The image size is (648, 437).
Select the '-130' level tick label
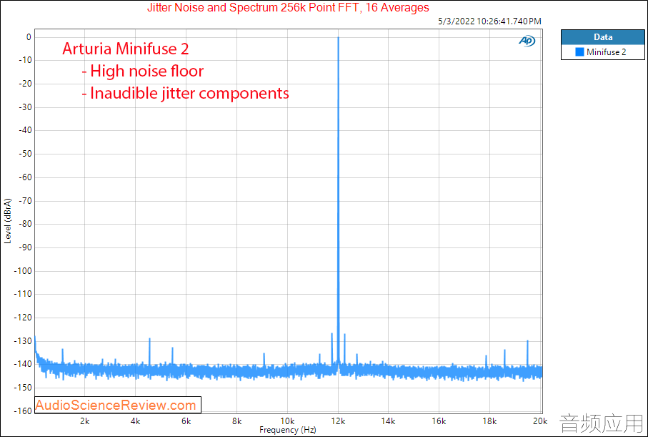(22, 341)
